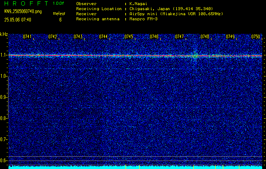Click the 0750 time marker
266x169 pixels.
pyautogui.click(x=256, y=36)
